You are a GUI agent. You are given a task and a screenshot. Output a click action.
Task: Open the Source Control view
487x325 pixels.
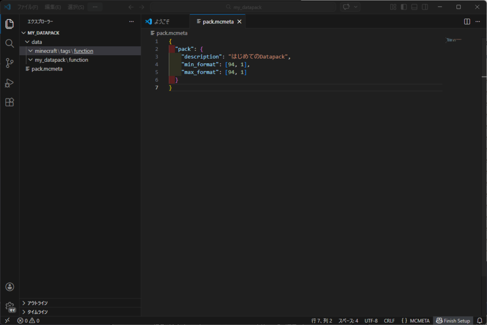point(10,63)
